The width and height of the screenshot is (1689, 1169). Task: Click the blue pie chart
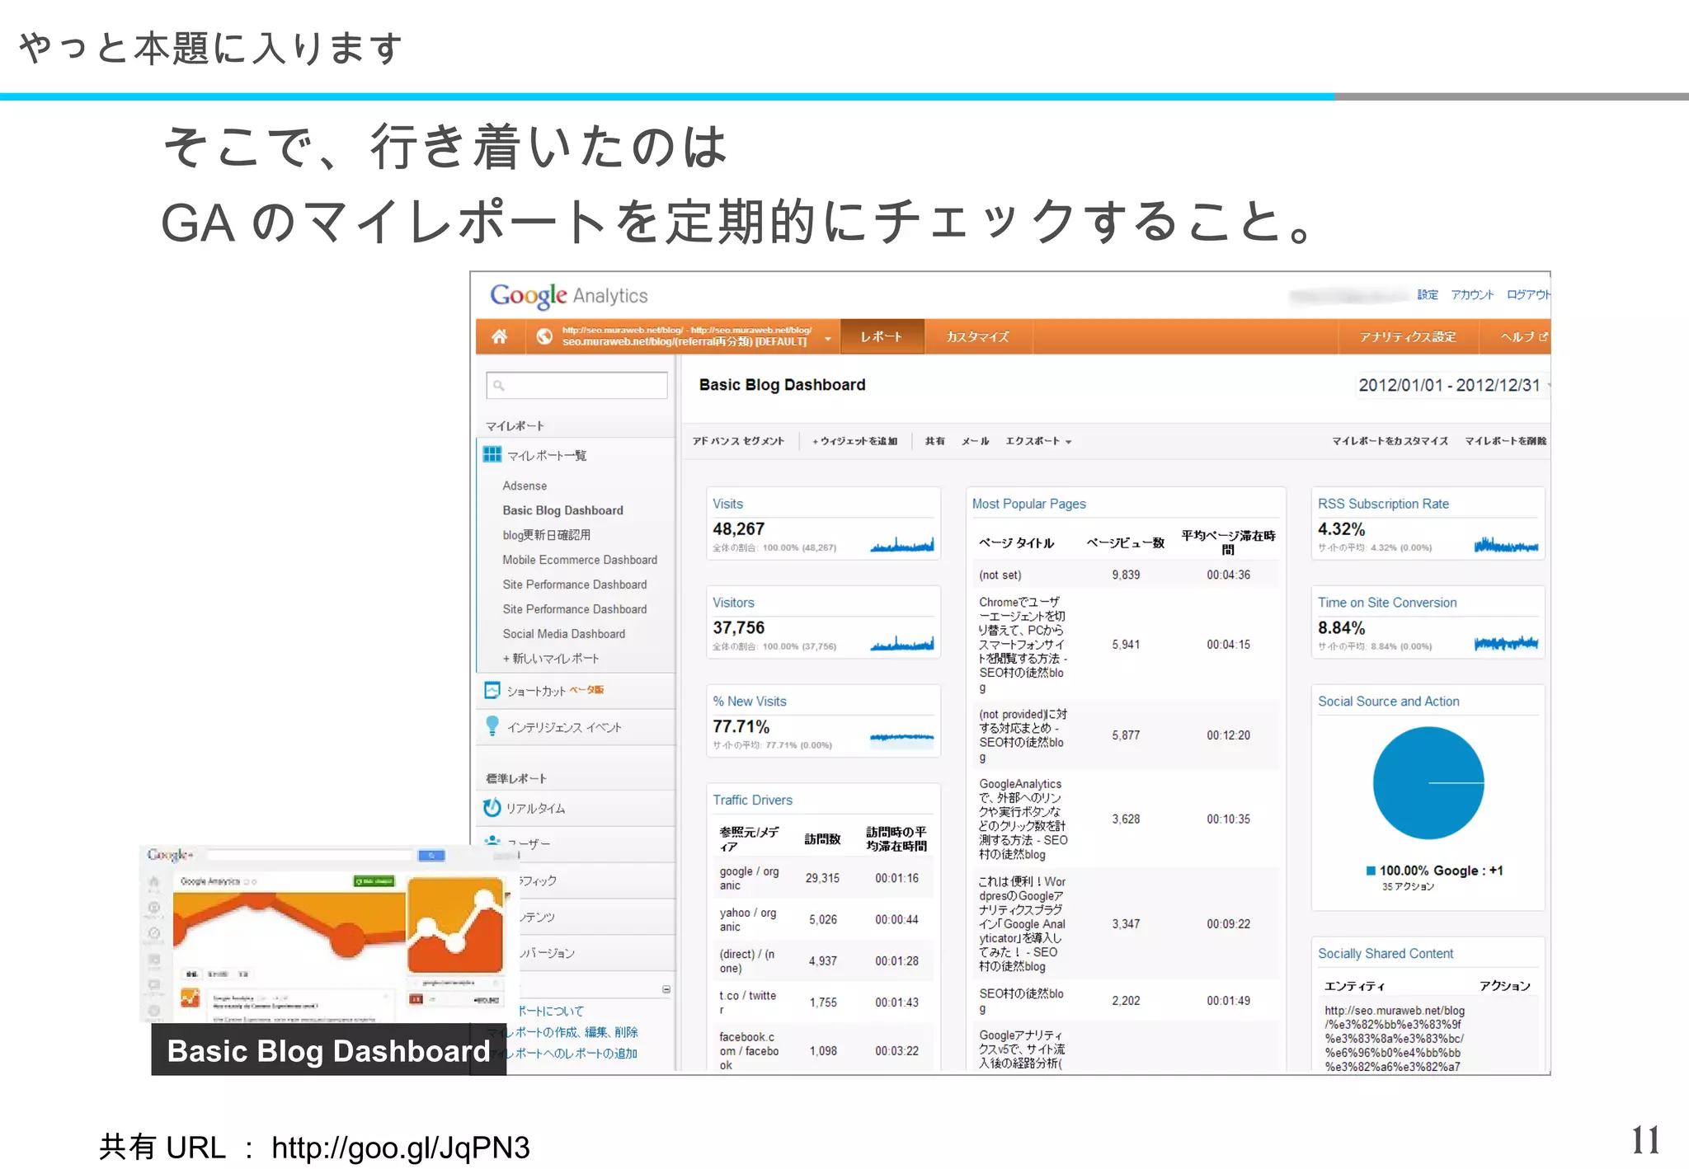pos(1428,782)
